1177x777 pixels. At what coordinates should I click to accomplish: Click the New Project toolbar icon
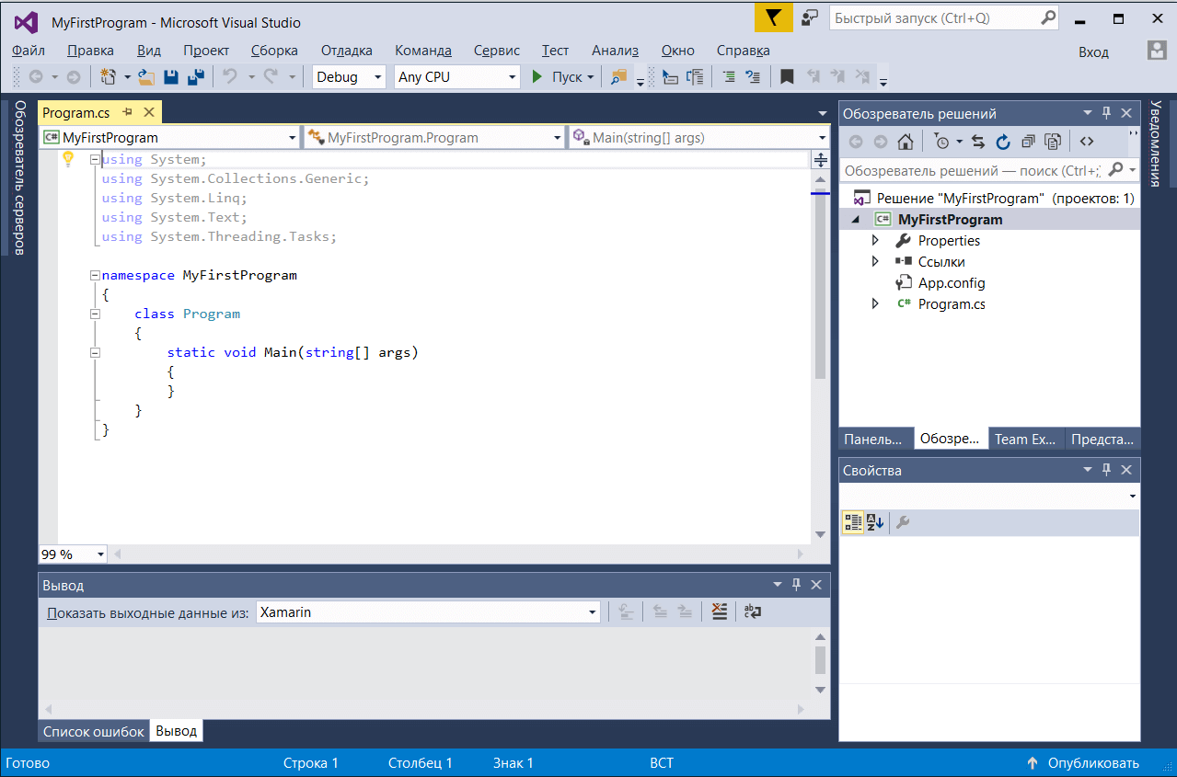(109, 77)
